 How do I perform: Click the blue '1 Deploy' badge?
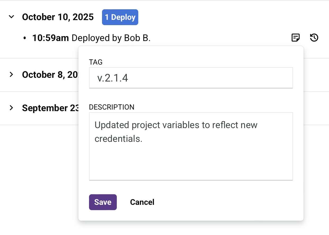point(120,17)
